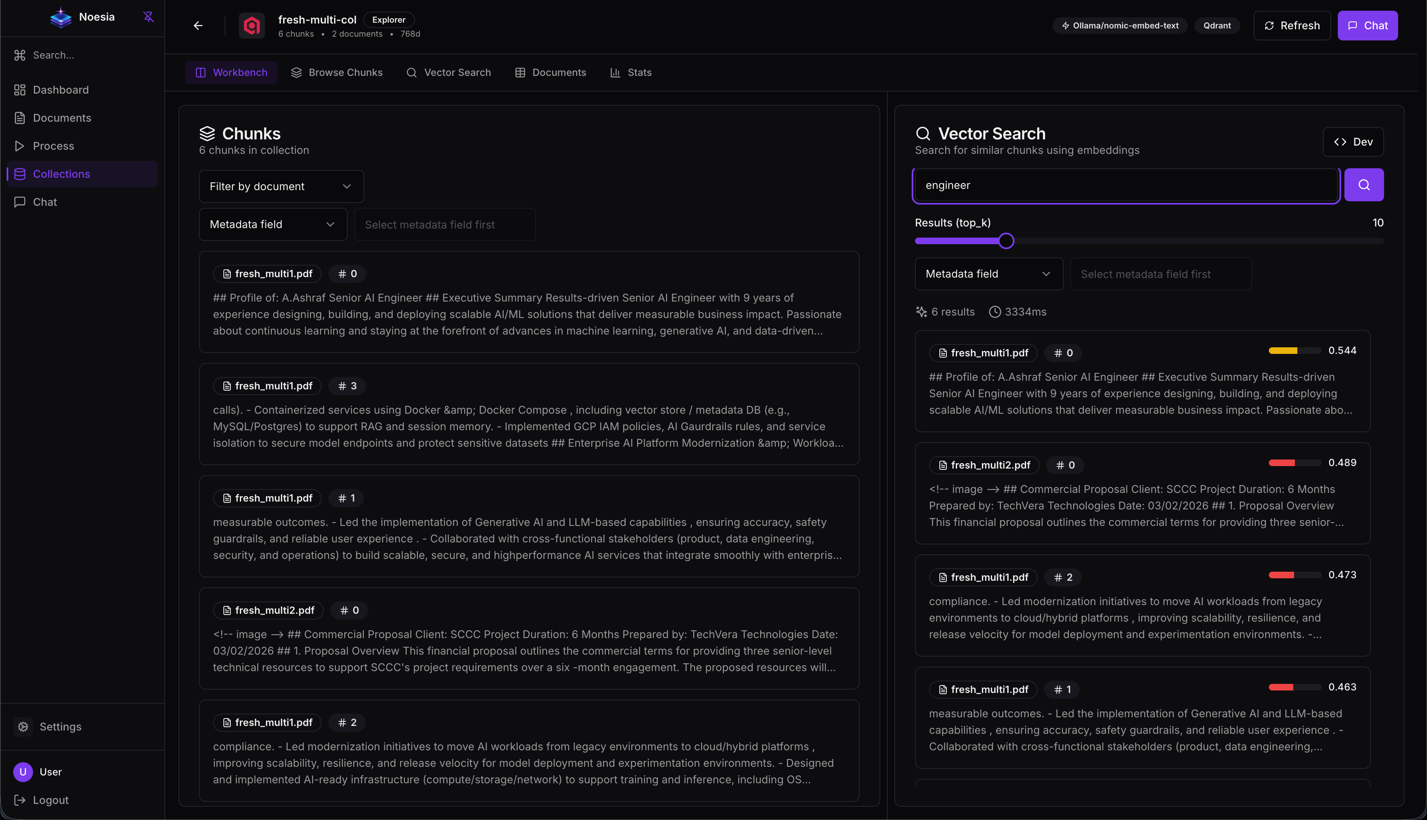The height and width of the screenshot is (820, 1427).
Task: Open the Stats tab
Action: (x=631, y=72)
